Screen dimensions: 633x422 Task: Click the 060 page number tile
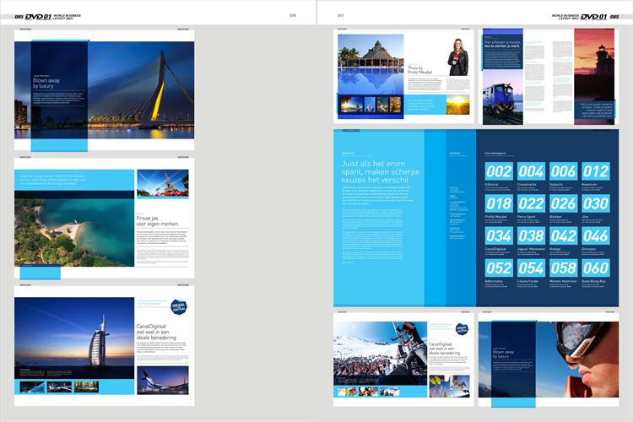[x=595, y=268]
